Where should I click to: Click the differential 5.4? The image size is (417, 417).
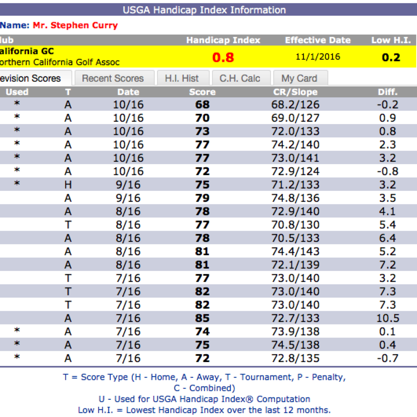click(x=388, y=225)
